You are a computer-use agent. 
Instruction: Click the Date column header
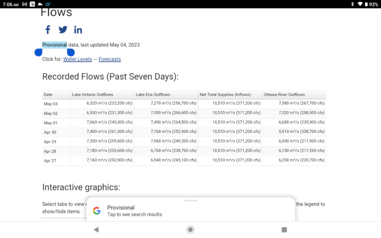click(48, 95)
